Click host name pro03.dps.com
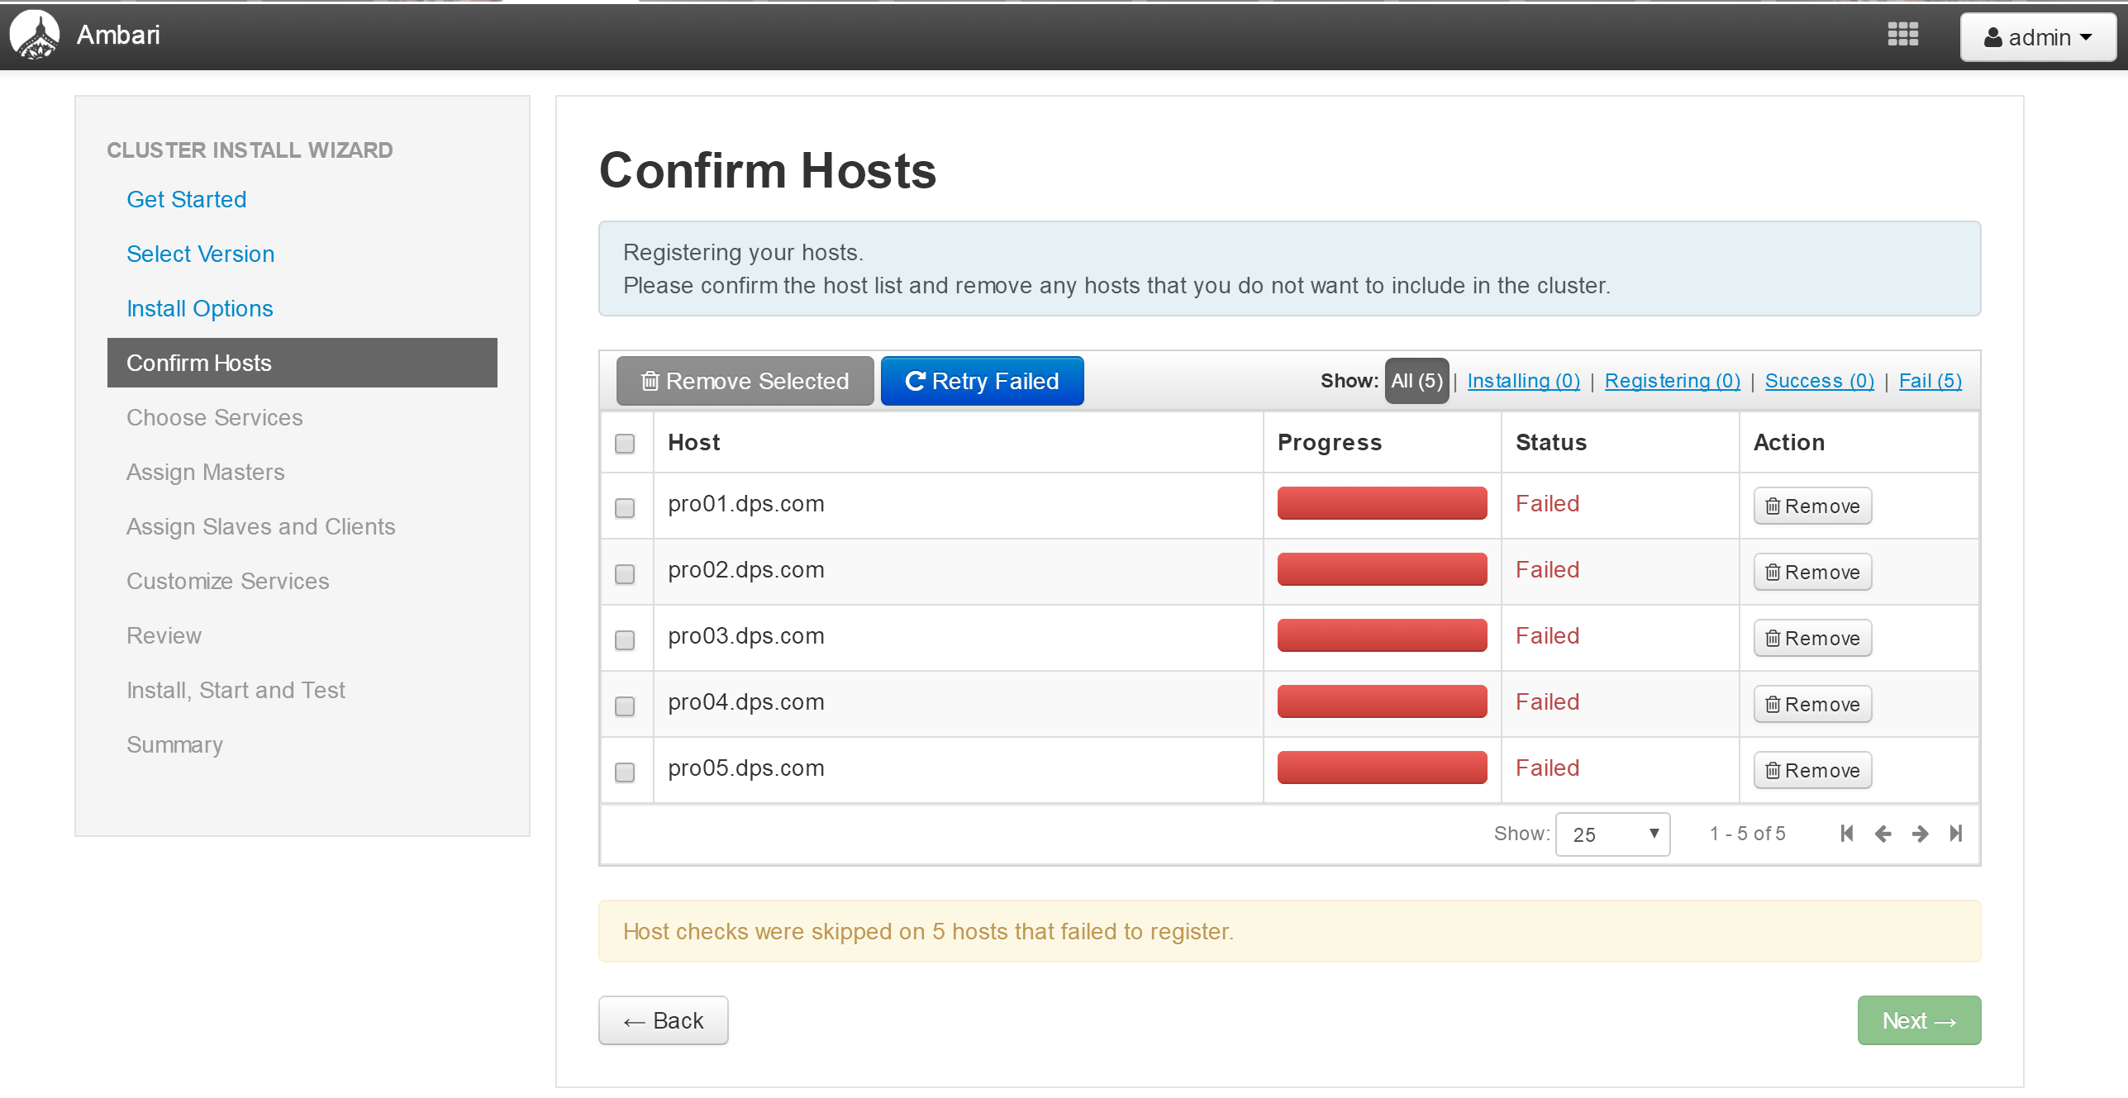2128x1098 pixels. click(x=746, y=635)
